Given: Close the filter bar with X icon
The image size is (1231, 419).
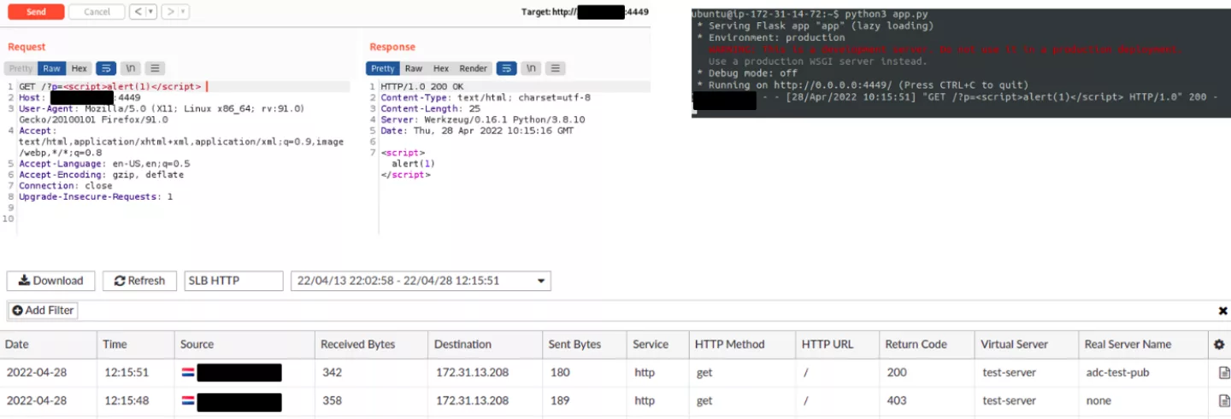Looking at the screenshot, I should pos(1222,311).
